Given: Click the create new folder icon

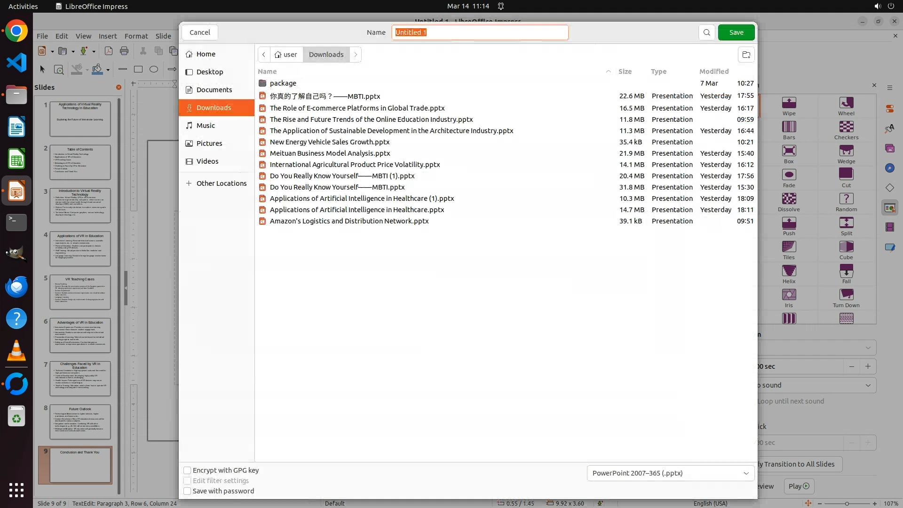Looking at the screenshot, I should (x=746, y=55).
